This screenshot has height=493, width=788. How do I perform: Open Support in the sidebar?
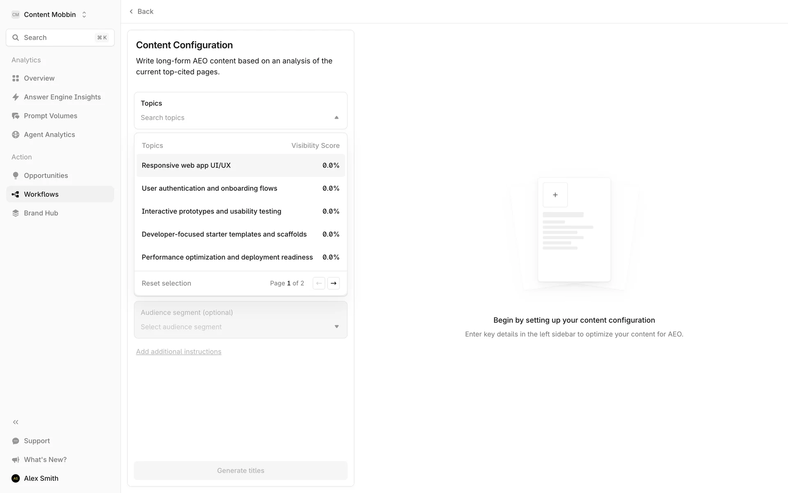[37, 441]
